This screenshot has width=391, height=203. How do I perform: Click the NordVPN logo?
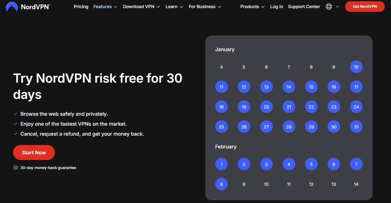[27, 6]
